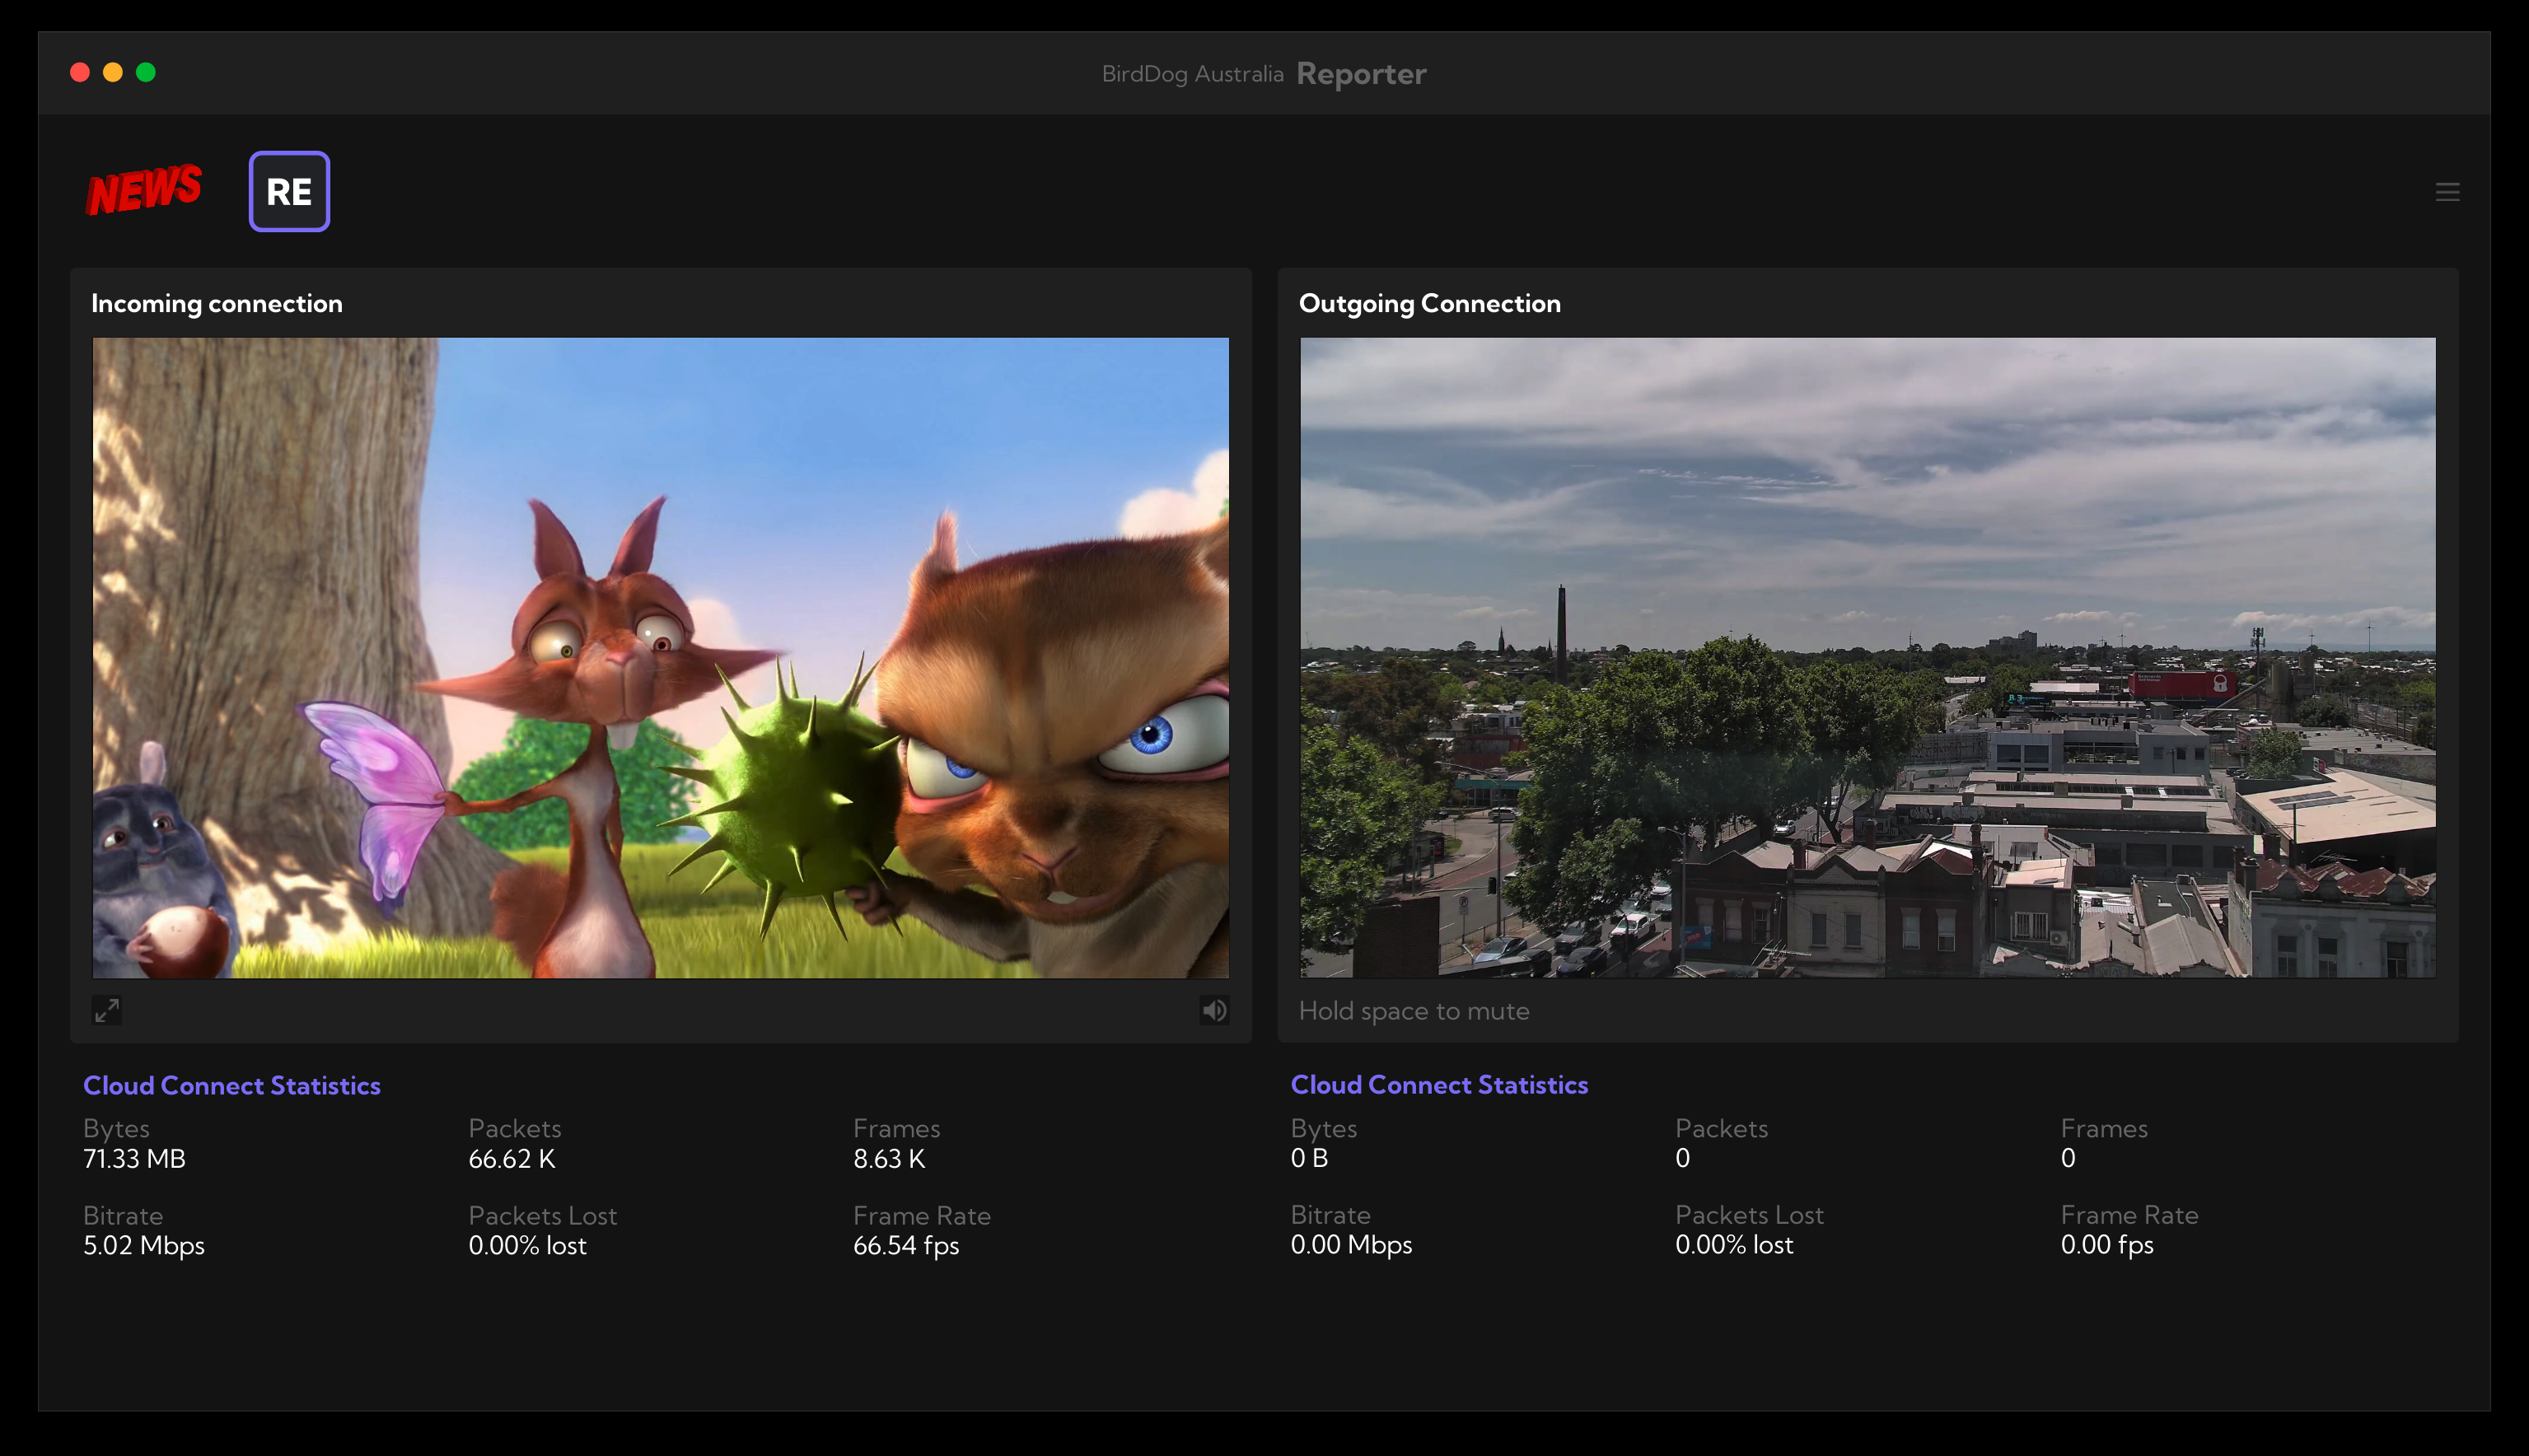This screenshot has width=2529, height=1456.
Task: Click the right Cloud Connect Statistics heading
Action: (x=1439, y=1084)
